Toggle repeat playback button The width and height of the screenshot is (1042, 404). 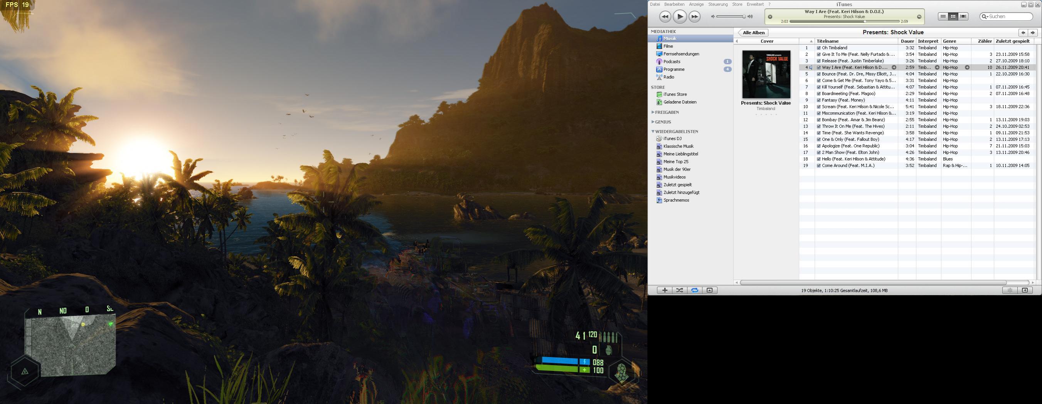(695, 290)
